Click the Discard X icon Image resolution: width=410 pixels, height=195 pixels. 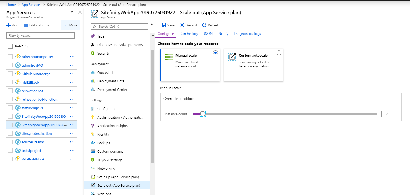[182, 25]
